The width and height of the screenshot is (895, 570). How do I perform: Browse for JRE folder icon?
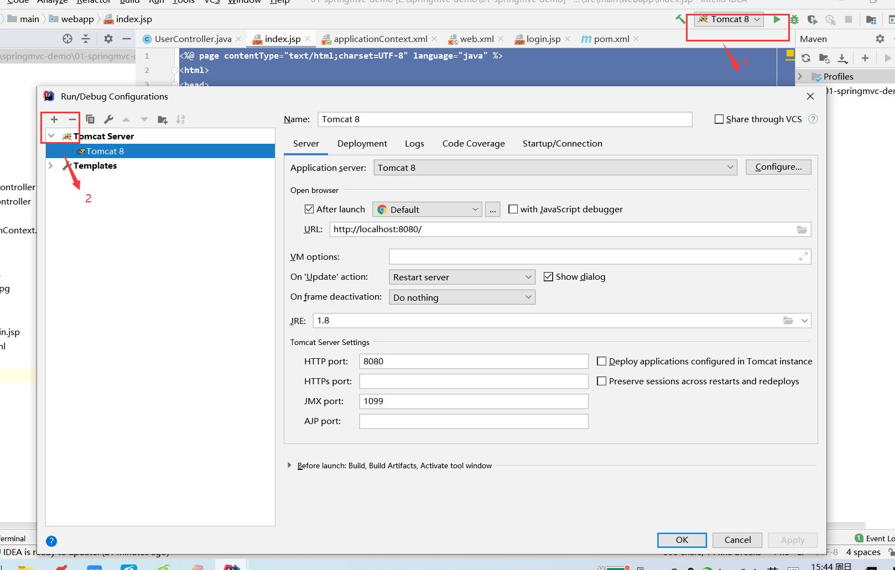[x=788, y=321]
